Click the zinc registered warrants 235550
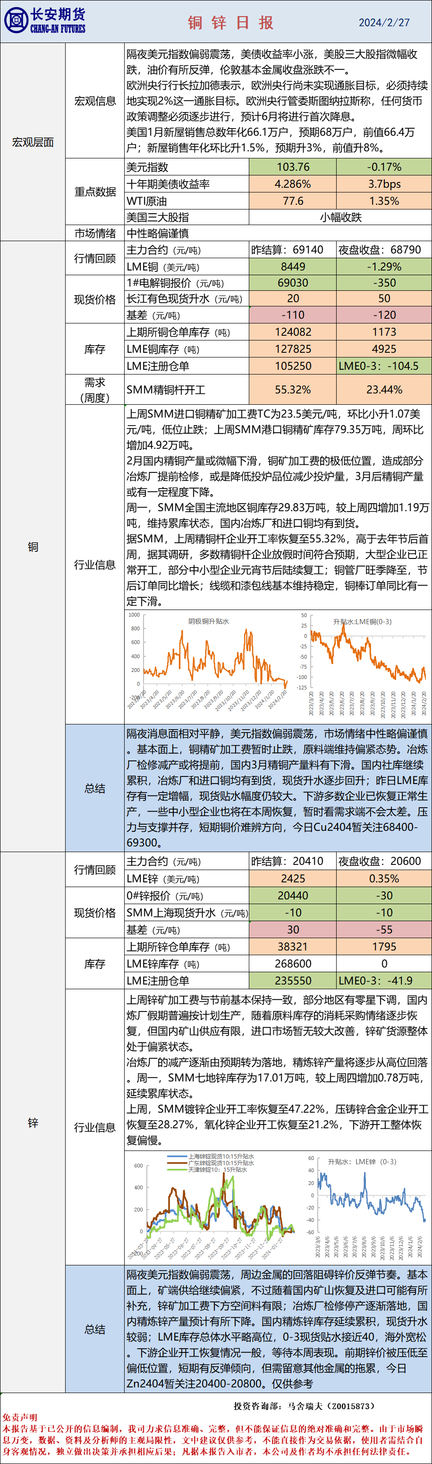This screenshot has height=1464, width=432. tap(293, 980)
